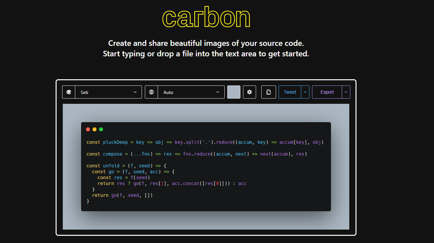Click the 'const go = (f, seed, acc)' line
The height and width of the screenshot is (243, 434).
(x=133, y=172)
